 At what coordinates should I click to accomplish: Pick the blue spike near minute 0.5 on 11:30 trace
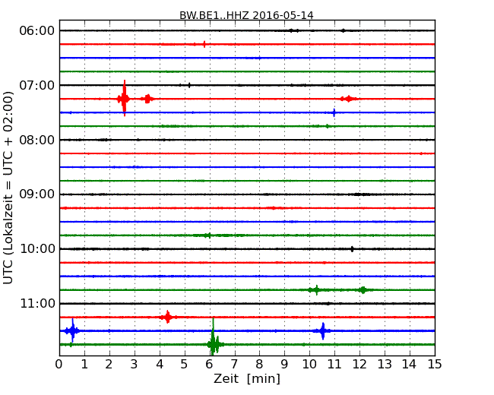pos(72,330)
